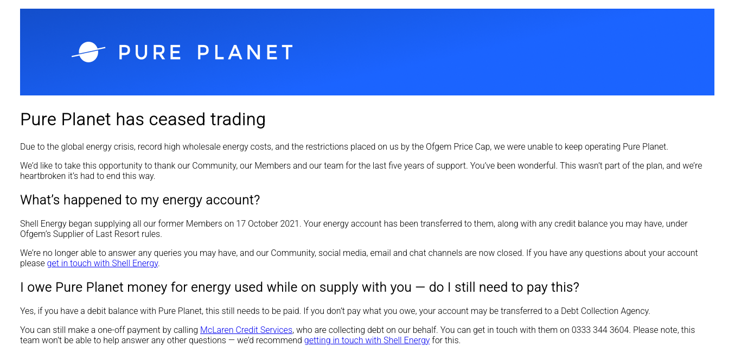Click sentence starting 'Yes, if you have a debit balance'
This screenshot has width=741, height=353.
point(335,311)
